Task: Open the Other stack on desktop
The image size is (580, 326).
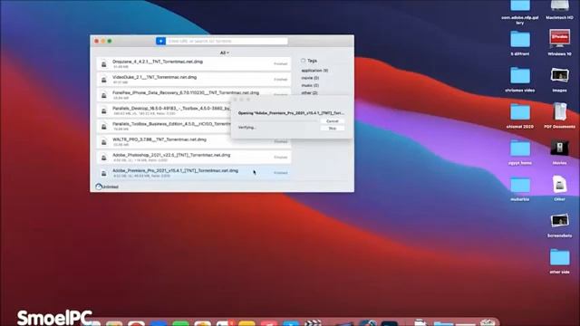Action: point(560,184)
